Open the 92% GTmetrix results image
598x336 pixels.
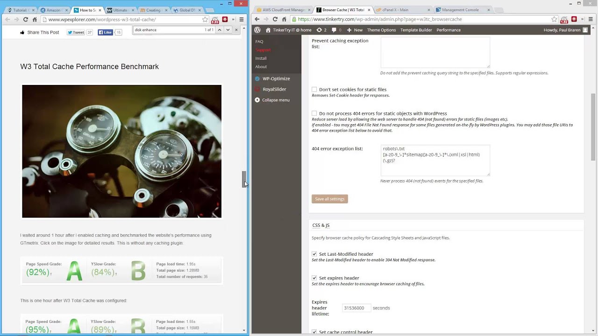click(121, 270)
